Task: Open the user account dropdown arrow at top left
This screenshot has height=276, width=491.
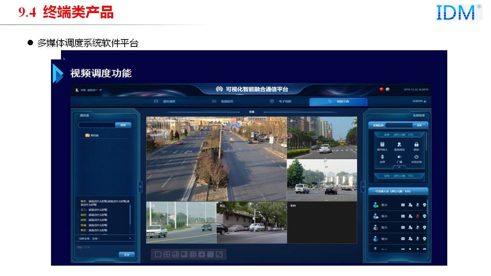Action: pos(101,90)
